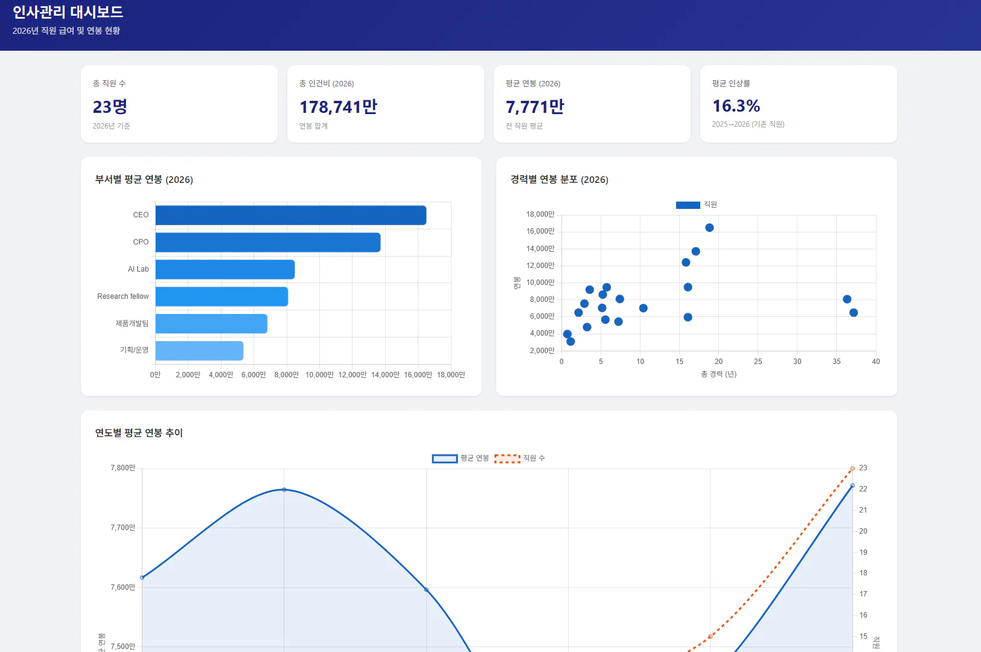
Task: Click the 인사관리 대시보드 header title
Action: (68, 12)
